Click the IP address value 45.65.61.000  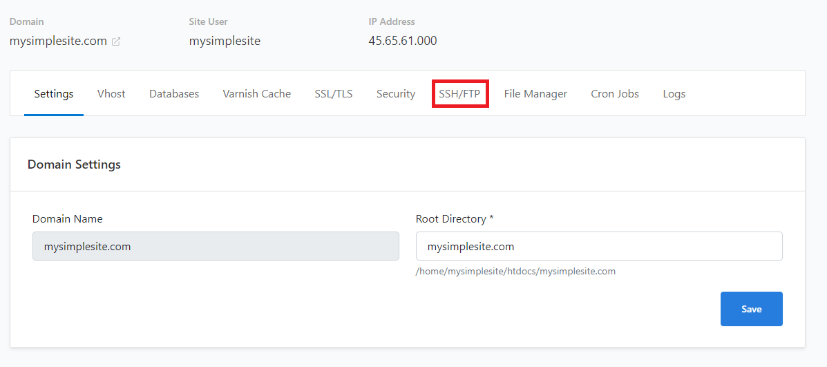point(403,41)
